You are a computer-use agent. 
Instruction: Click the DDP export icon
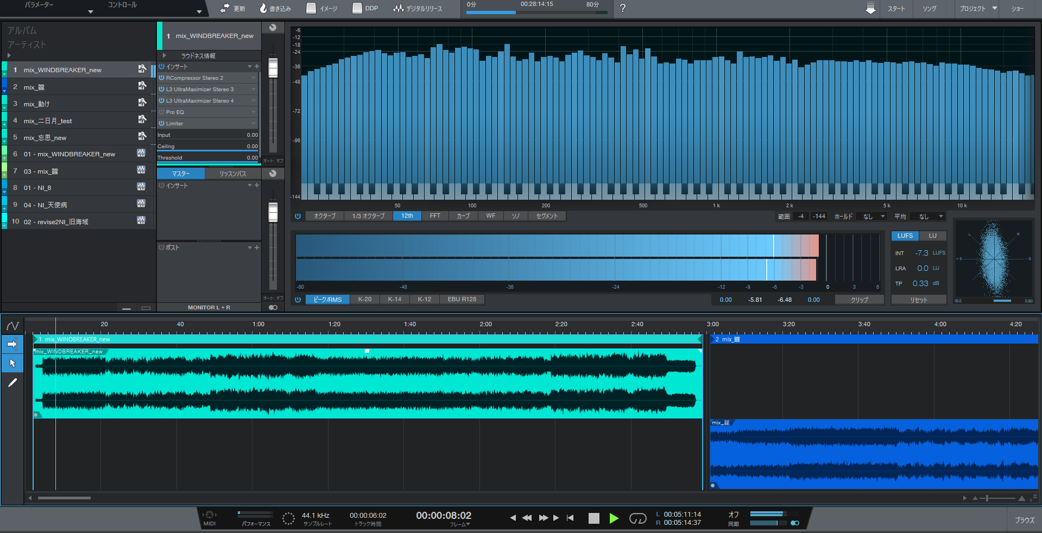point(357,8)
